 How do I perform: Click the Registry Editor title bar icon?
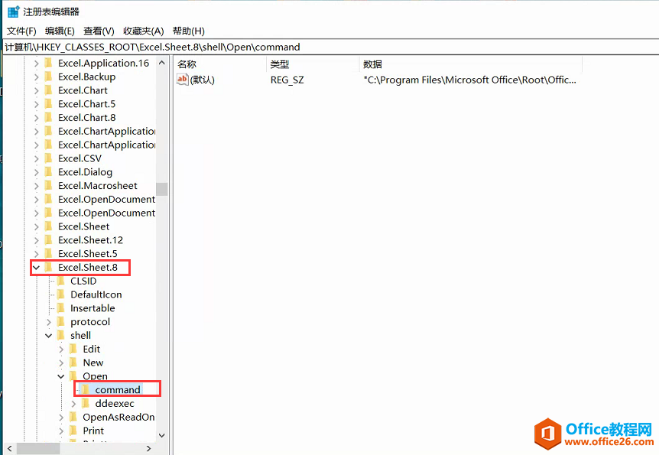[14, 11]
